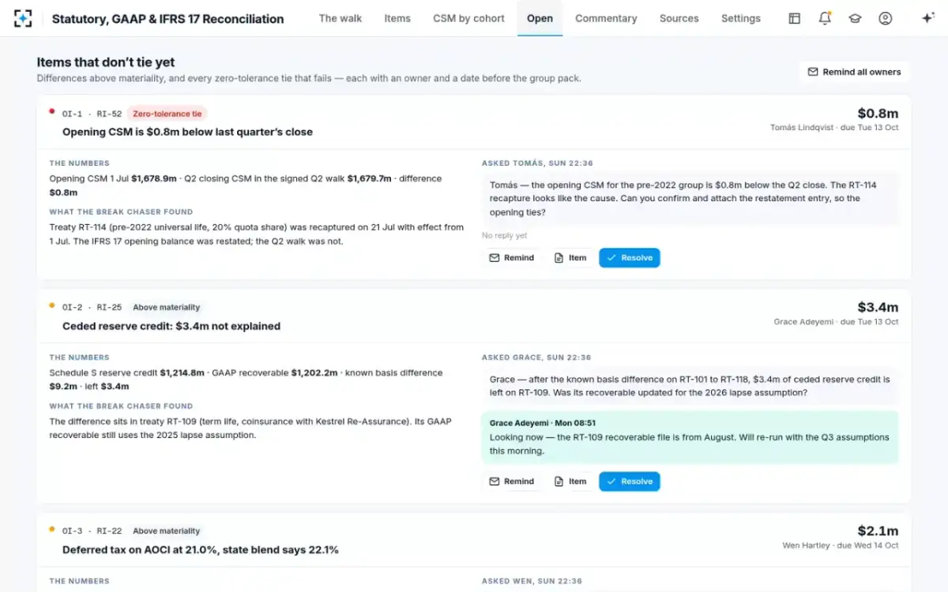Remind Tomás about opening CSM item
The width and height of the screenshot is (948, 592).
tap(512, 258)
